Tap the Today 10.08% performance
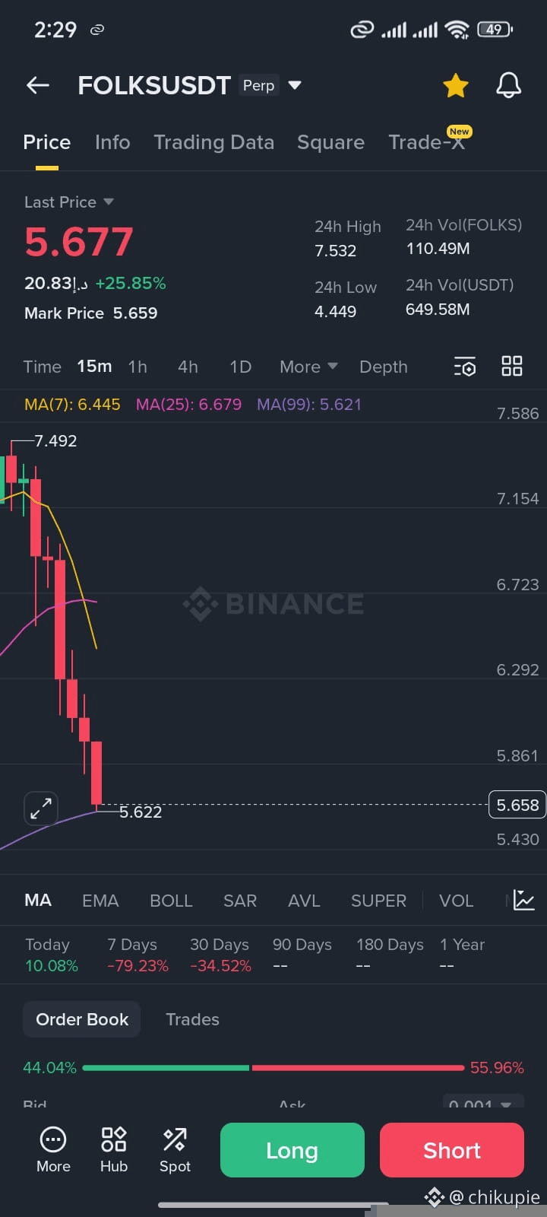The image size is (547, 1217). (52, 955)
